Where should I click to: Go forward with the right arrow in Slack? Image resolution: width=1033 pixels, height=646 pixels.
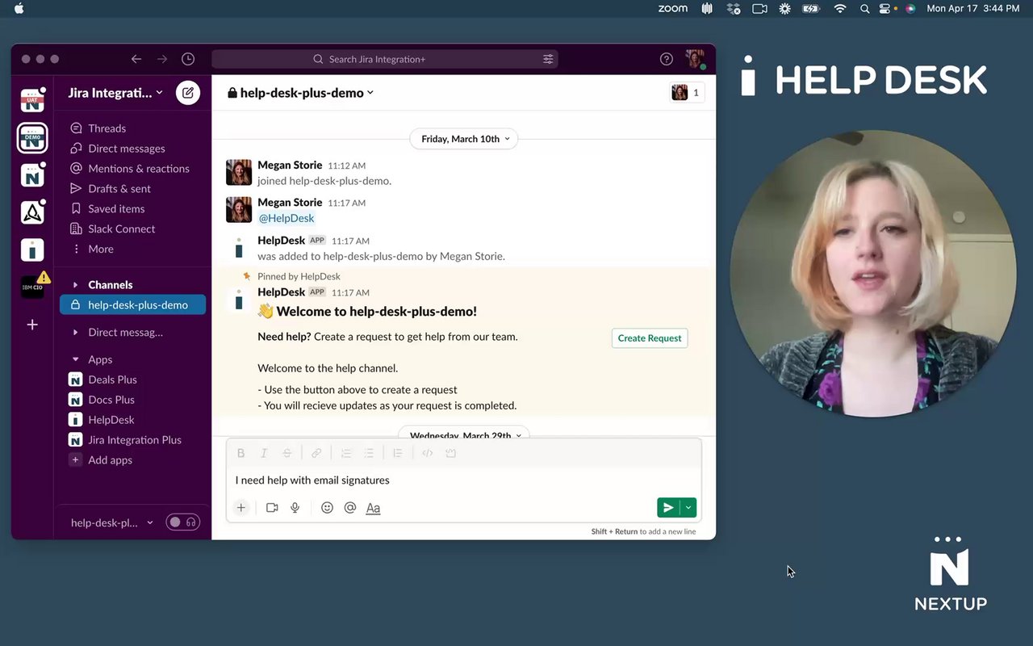[x=162, y=59]
